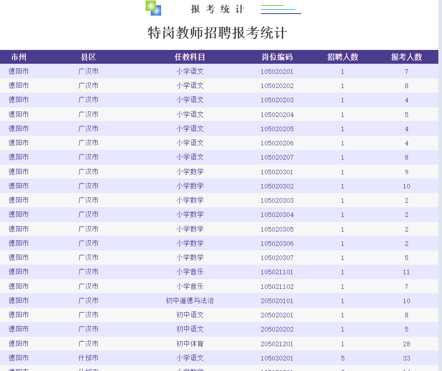Select the page title 特岗教师招聘报考统计

218,33
